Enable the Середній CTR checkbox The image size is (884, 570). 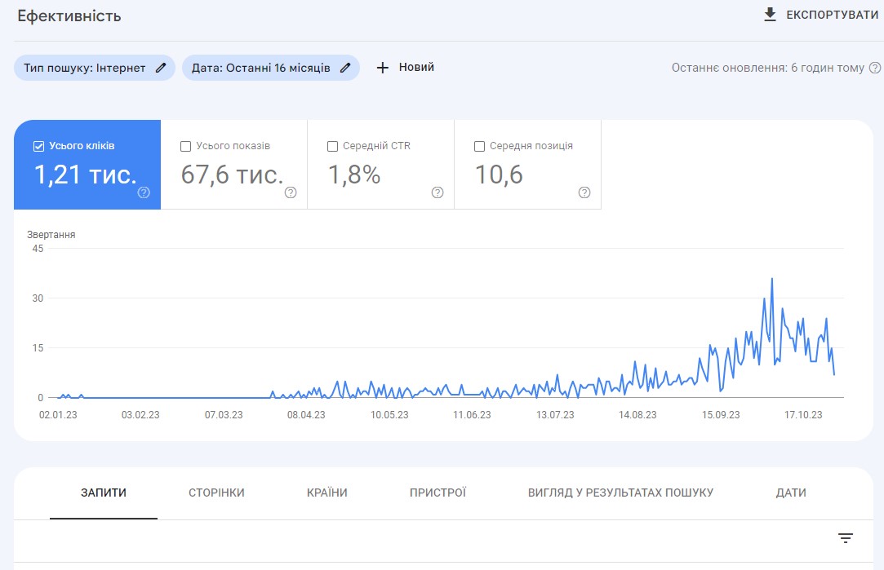tap(332, 146)
